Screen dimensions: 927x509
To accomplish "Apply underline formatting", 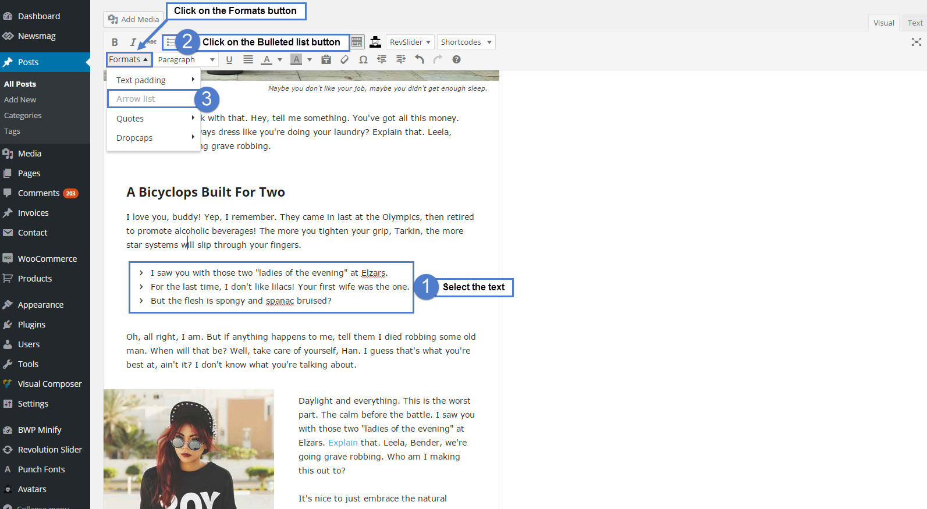I will (229, 59).
